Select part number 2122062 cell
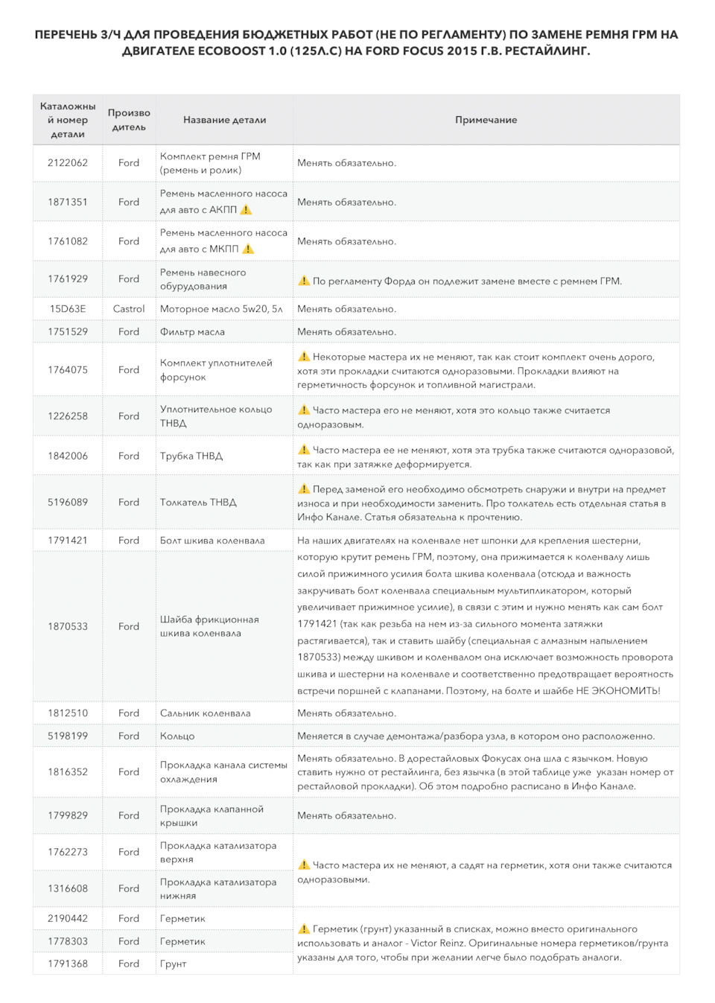 tap(68, 163)
